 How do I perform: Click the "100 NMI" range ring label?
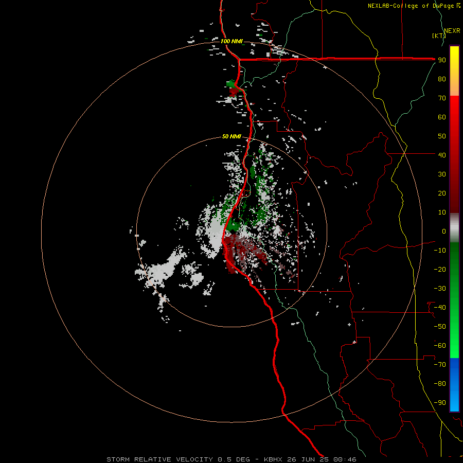pyautogui.click(x=232, y=41)
